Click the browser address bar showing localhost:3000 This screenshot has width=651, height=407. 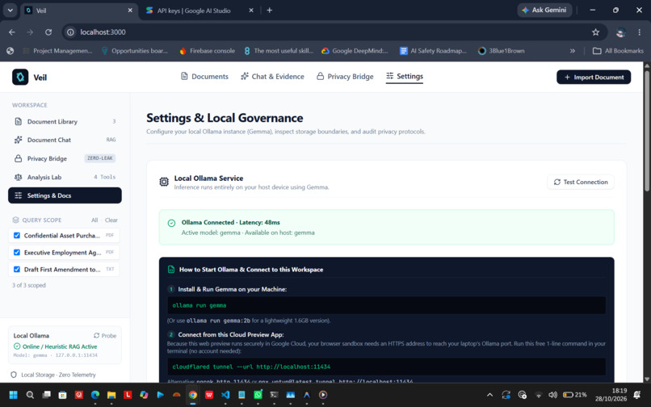coord(334,32)
